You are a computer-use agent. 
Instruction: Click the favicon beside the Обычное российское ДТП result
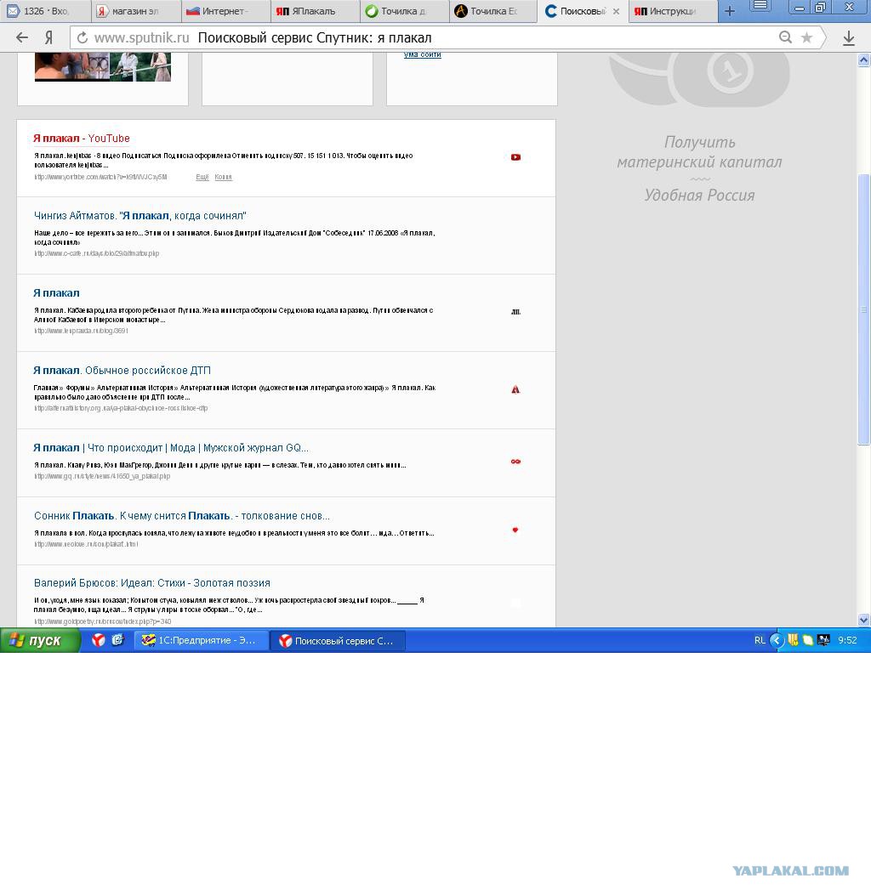515,389
